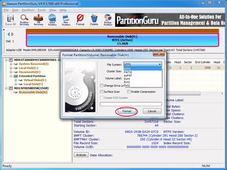The image size is (227, 170).
Task: Expand the Virtual Disks(E:) node
Action: [16, 80]
